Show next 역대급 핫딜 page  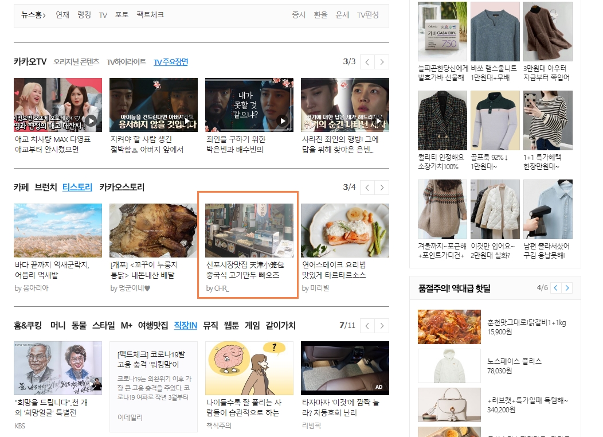tap(567, 288)
